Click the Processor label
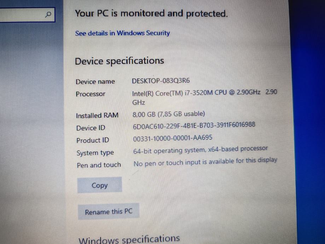325x244 pixels. (91, 94)
